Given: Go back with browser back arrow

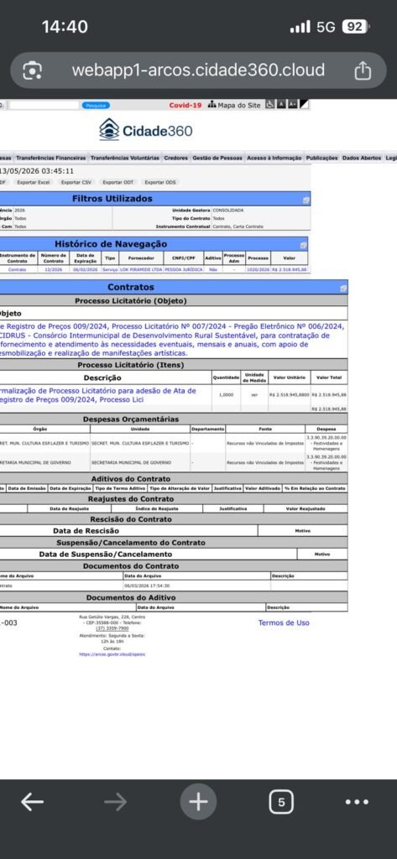Looking at the screenshot, I should [33, 803].
